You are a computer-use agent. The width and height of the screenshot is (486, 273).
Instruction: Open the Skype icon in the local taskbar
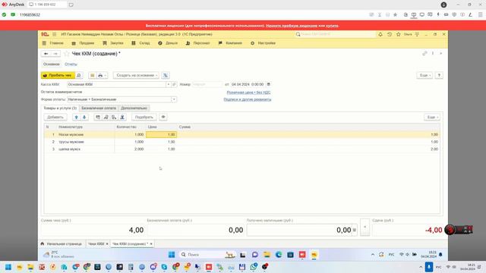pos(164,267)
